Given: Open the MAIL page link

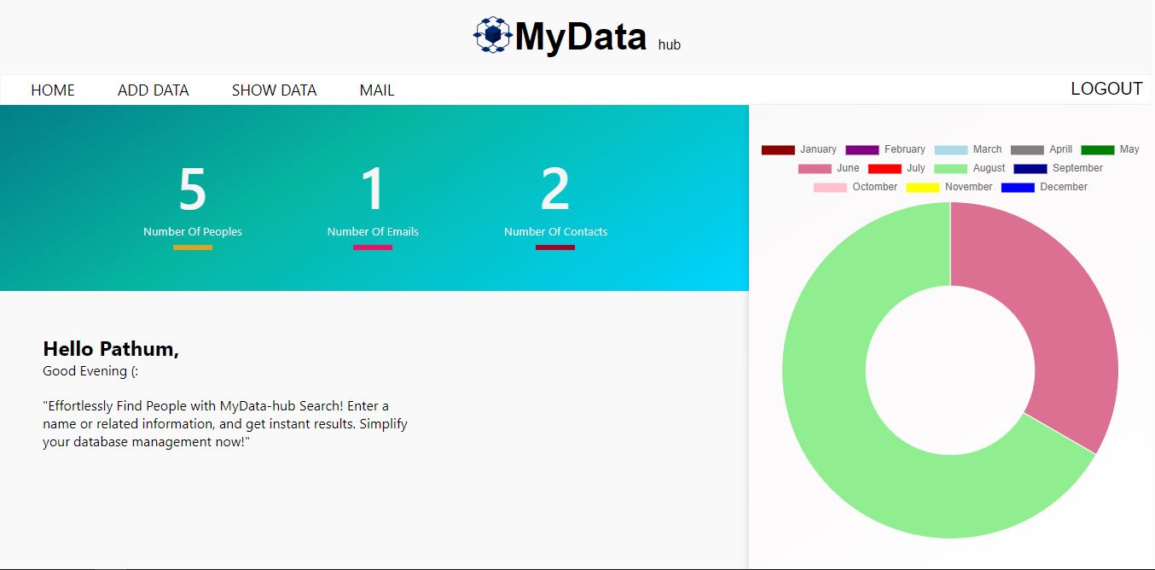Looking at the screenshot, I should click(376, 90).
